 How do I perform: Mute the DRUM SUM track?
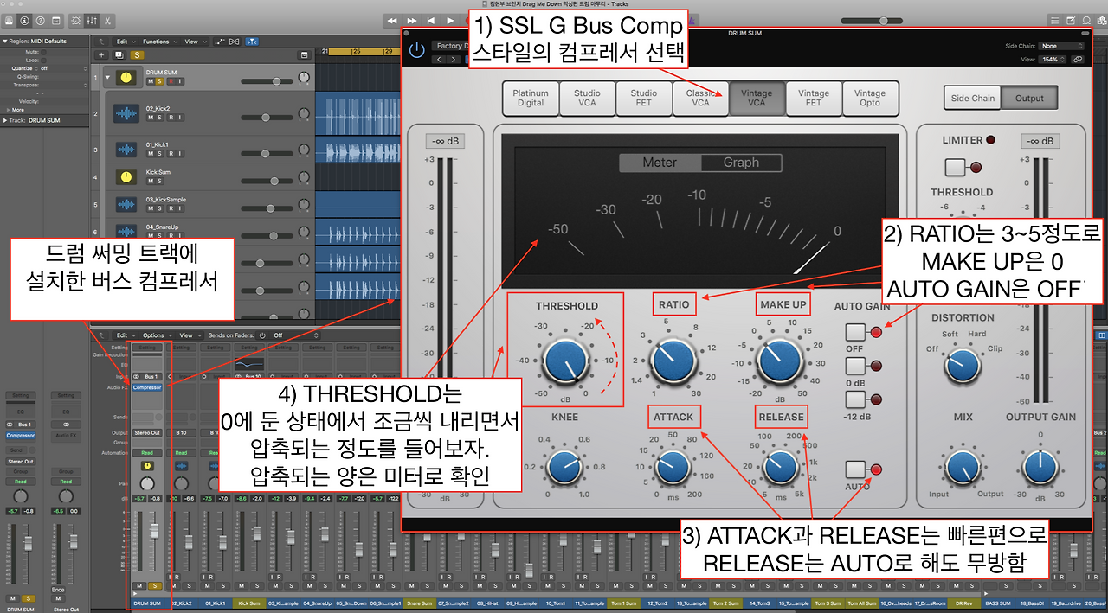coord(150,81)
